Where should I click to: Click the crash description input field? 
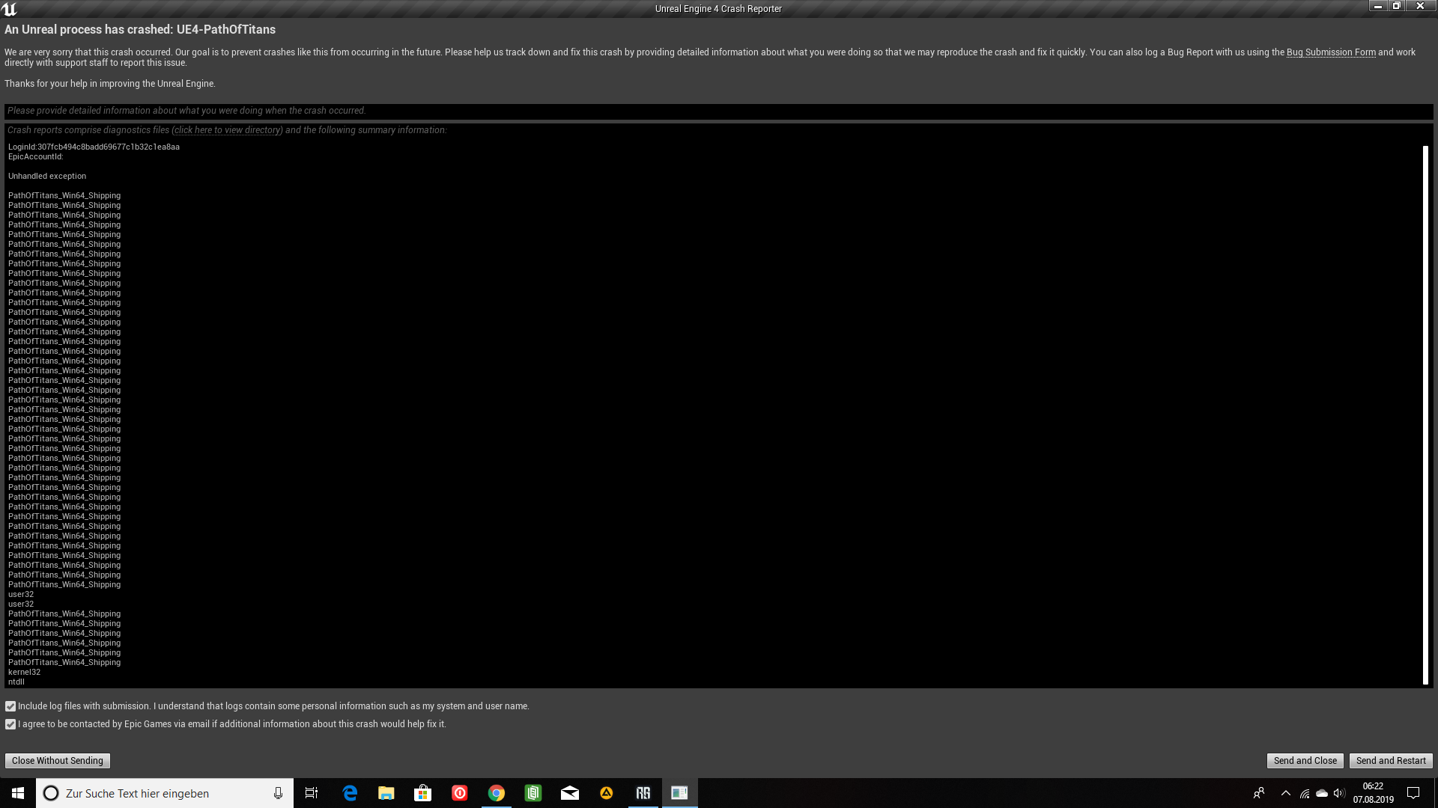pyautogui.click(x=719, y=110)
